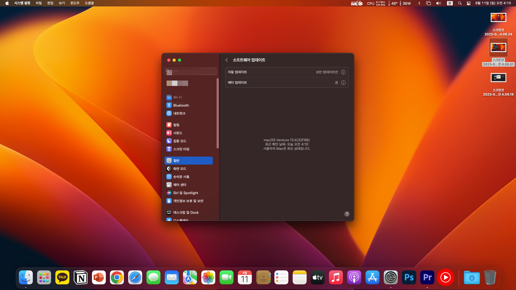
Task: Open Downloads folder in the Dock
Action: (x=472, y=277)
